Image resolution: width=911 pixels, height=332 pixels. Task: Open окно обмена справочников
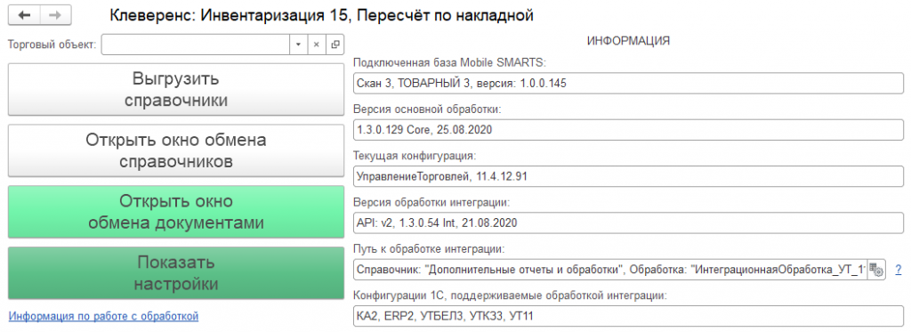click(176, 150)
